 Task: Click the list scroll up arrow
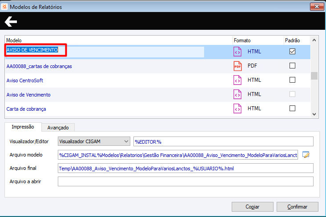point(314,40)
